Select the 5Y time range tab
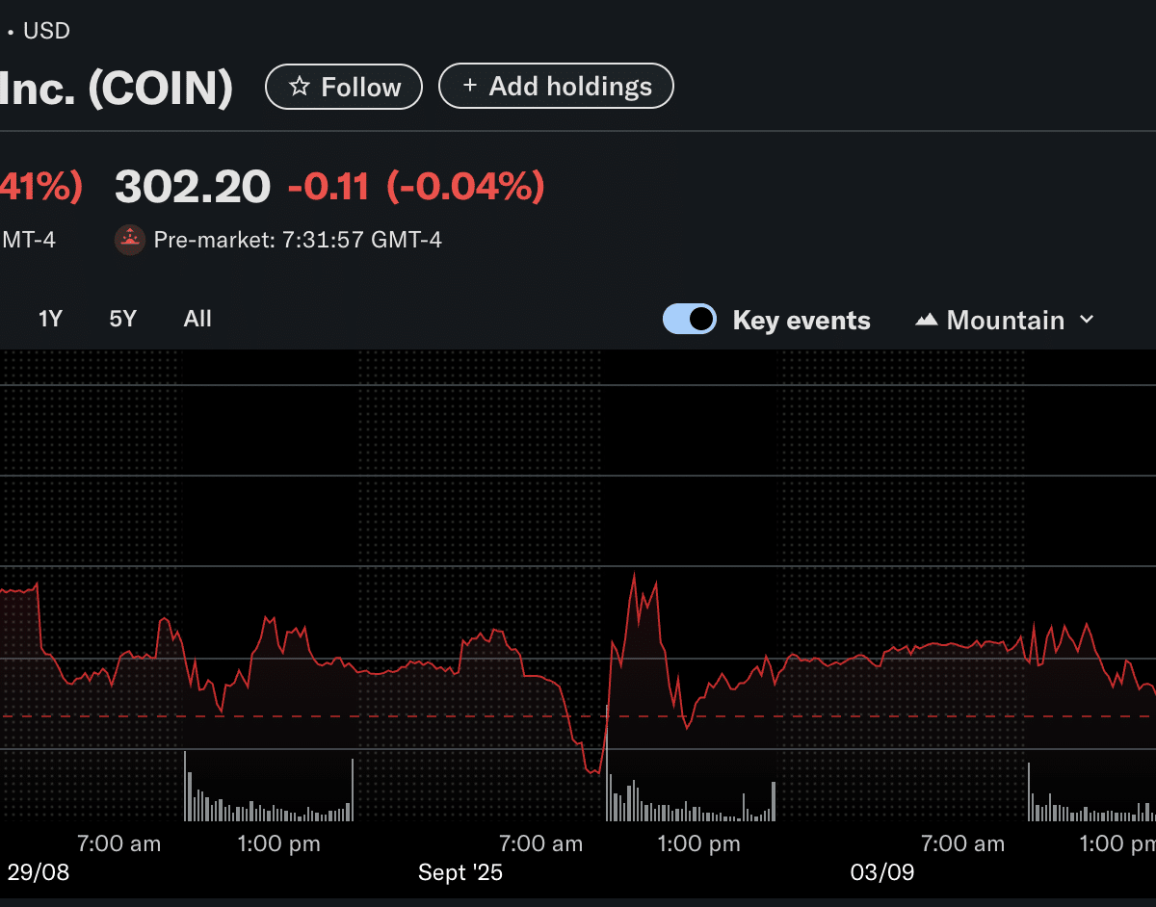Screen dimensions: 1156x907 pos(122,319)
